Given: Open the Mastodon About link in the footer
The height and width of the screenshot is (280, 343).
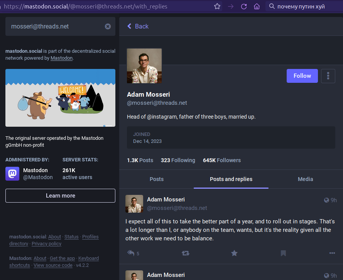Looking at the screenshot, I should pyautogui.click(x=40, y=258).
